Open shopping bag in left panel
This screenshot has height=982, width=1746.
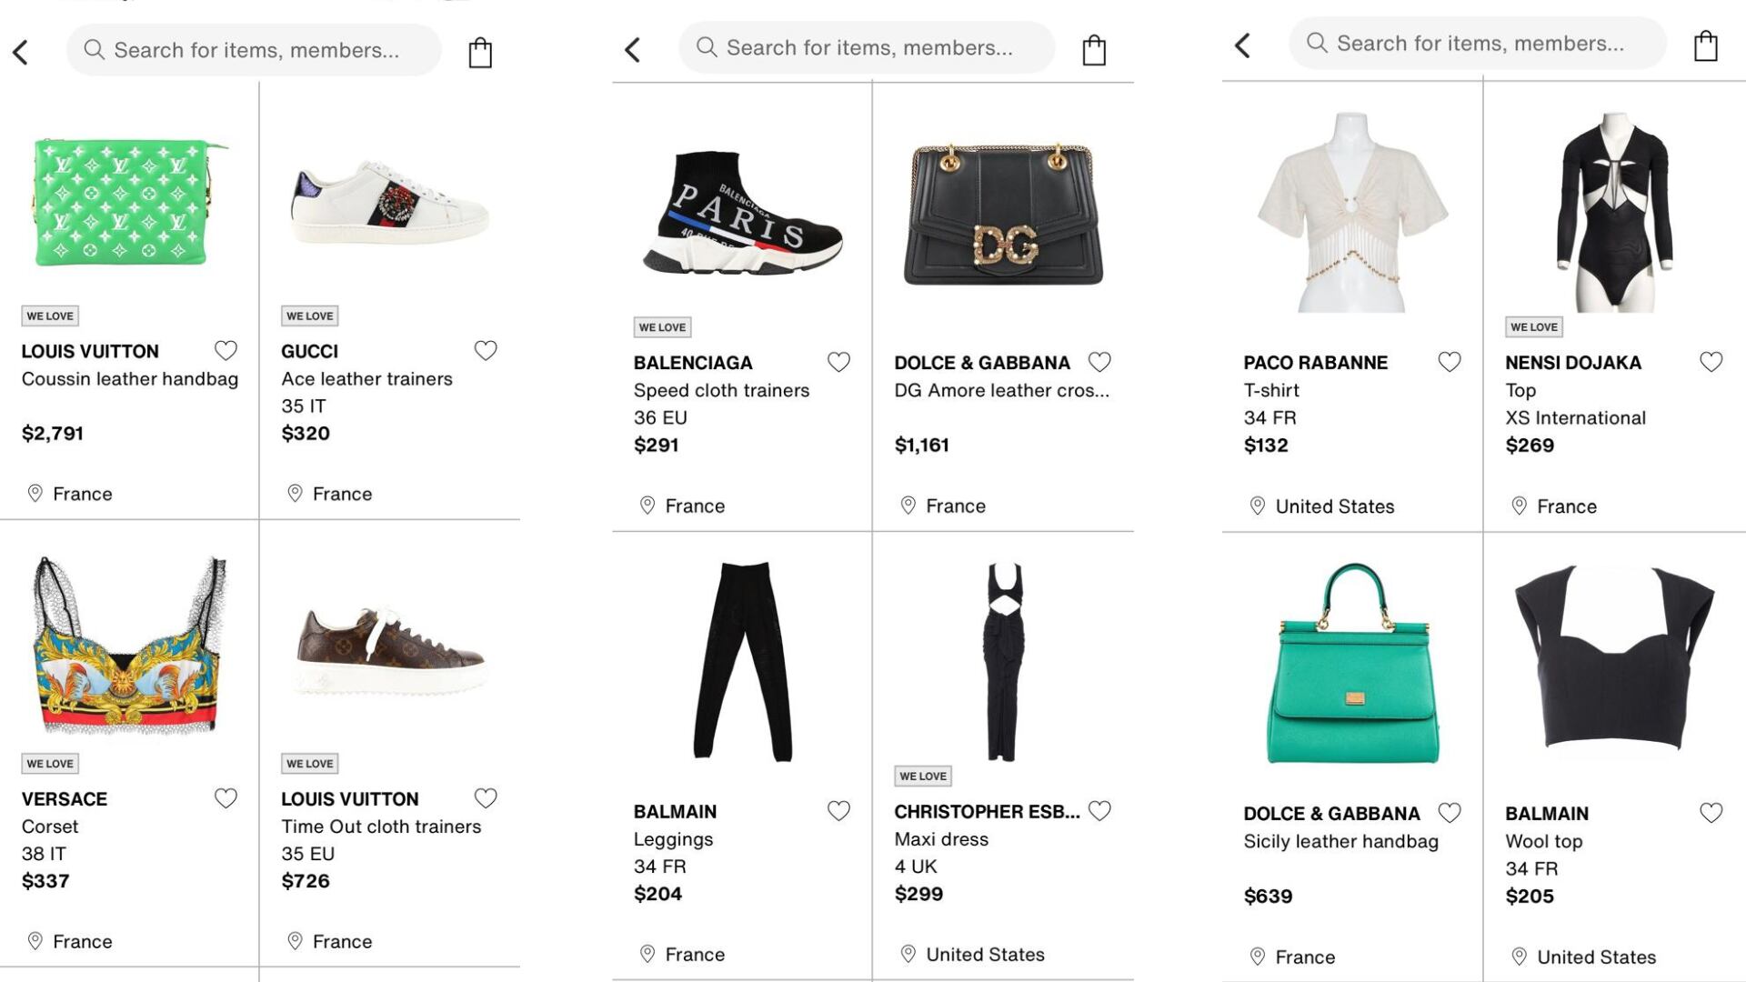[480, 53]
